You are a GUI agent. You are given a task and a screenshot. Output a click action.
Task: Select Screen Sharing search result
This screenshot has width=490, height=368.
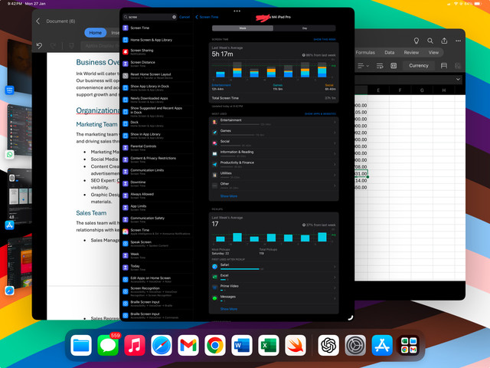(x=157, y=52)
